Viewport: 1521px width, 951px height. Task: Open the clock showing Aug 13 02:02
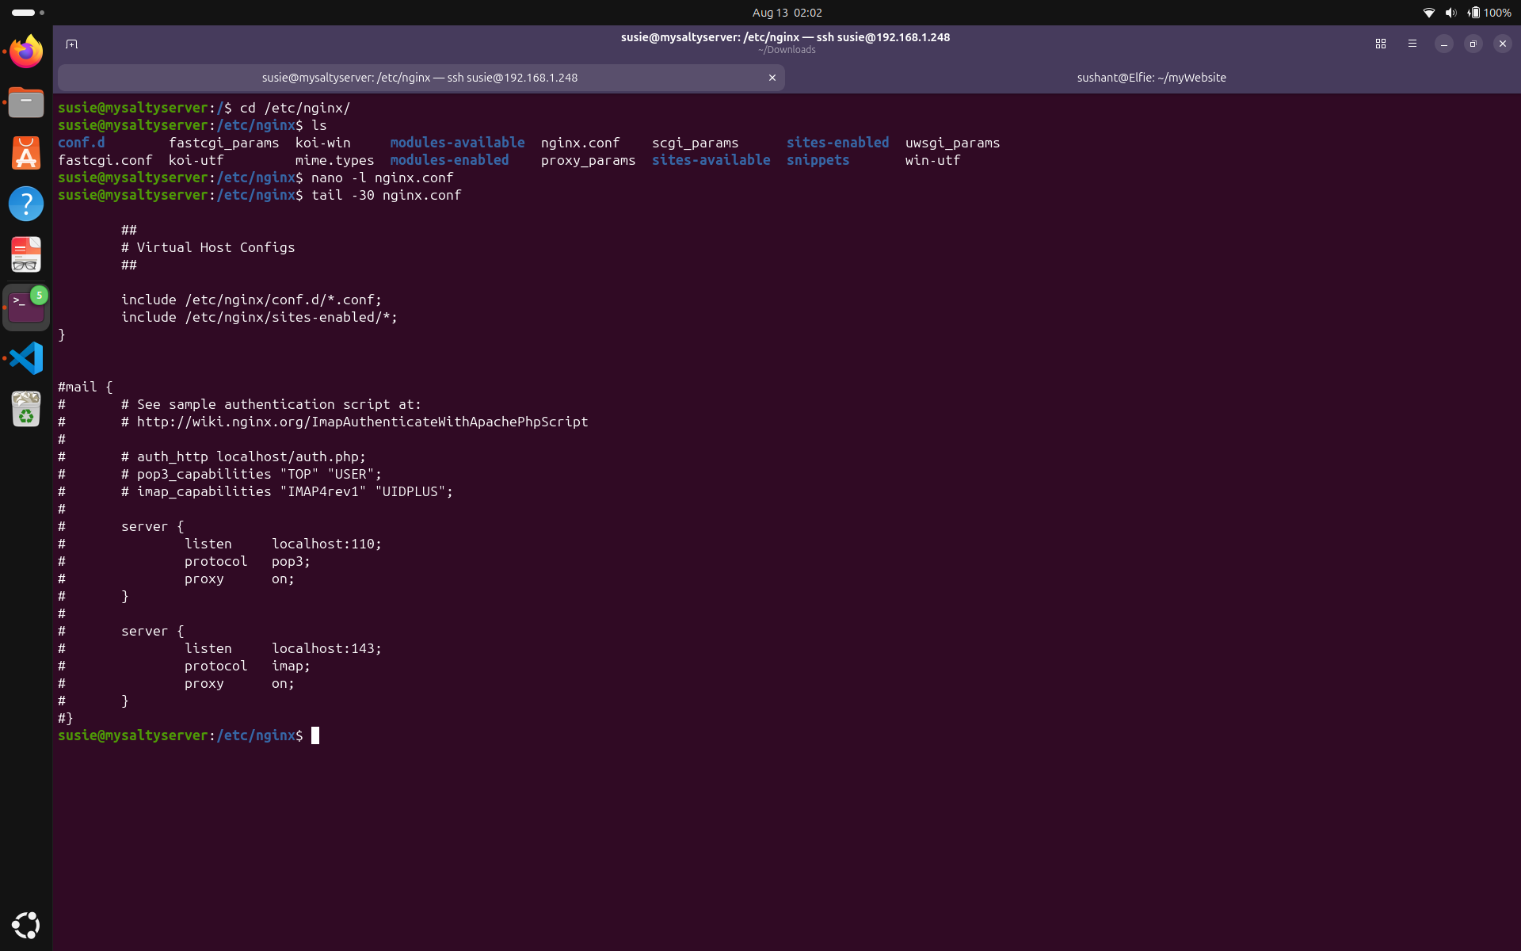click(x=787, y=13)
